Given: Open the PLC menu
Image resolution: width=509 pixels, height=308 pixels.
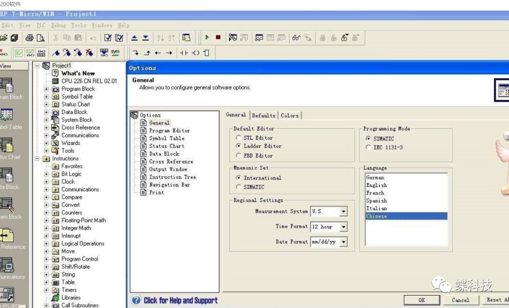Looking at the screenshot, I should [41, 25].
